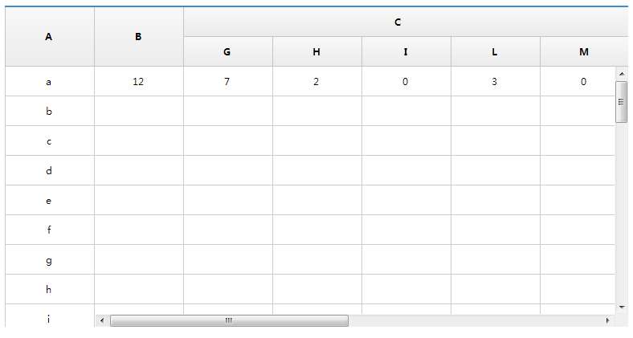Viewport: 633px width, 338px height.
Task: Select the cell containing 12
Action: pos(138,82)
